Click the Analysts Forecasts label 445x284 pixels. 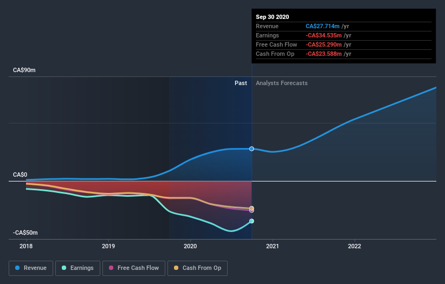281,83
